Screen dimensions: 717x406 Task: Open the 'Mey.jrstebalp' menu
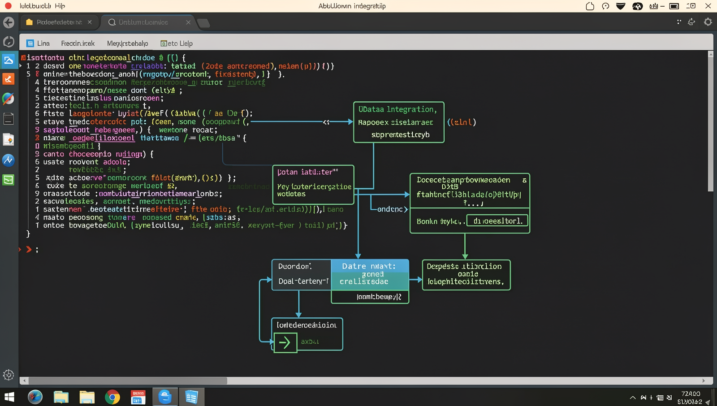point(127,43)
